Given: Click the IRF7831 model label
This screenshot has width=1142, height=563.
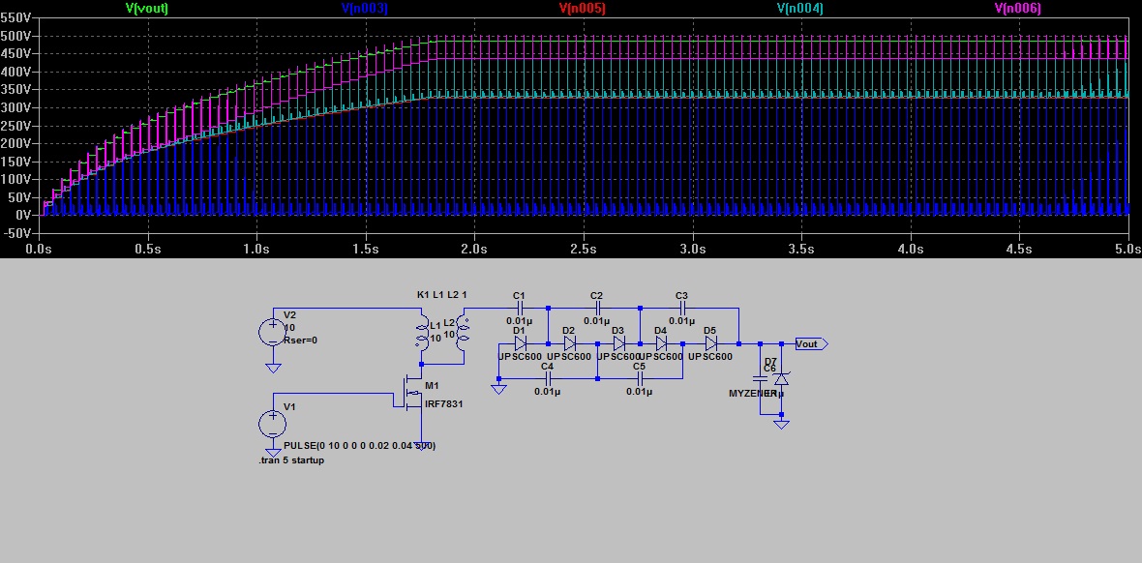Looking at the screenshot, I should [443, 403].
